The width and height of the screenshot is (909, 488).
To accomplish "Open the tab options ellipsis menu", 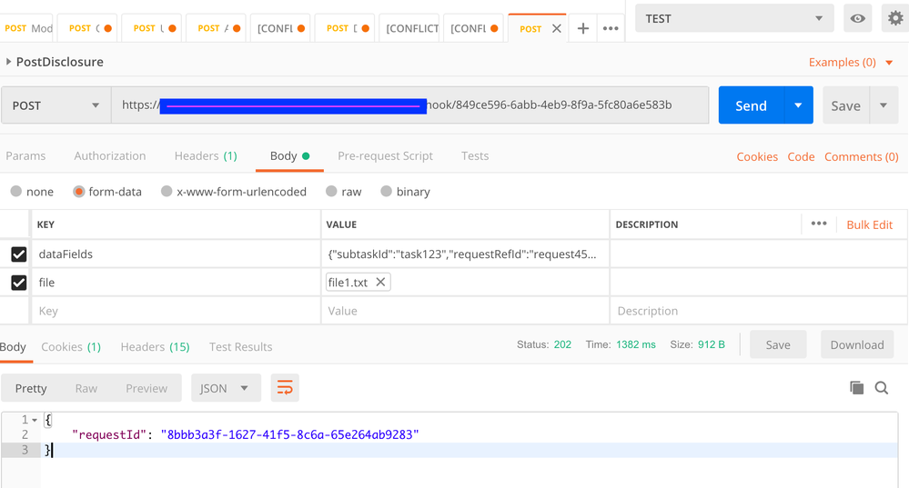I will pos(611,28).
